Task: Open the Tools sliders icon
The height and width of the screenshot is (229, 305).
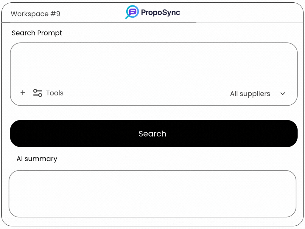Action: coord(38,93)
